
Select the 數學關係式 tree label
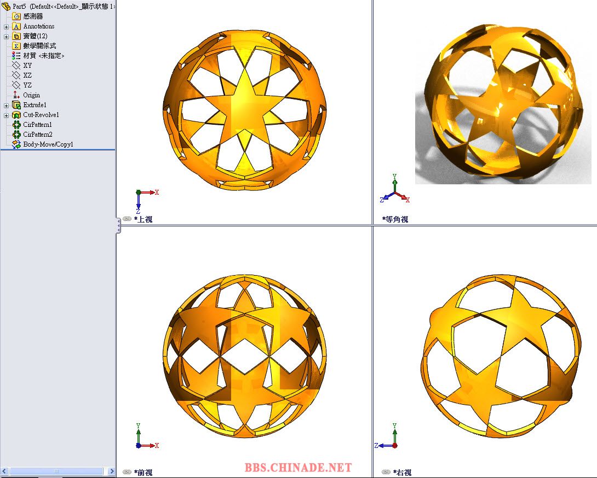click(39, 46)
